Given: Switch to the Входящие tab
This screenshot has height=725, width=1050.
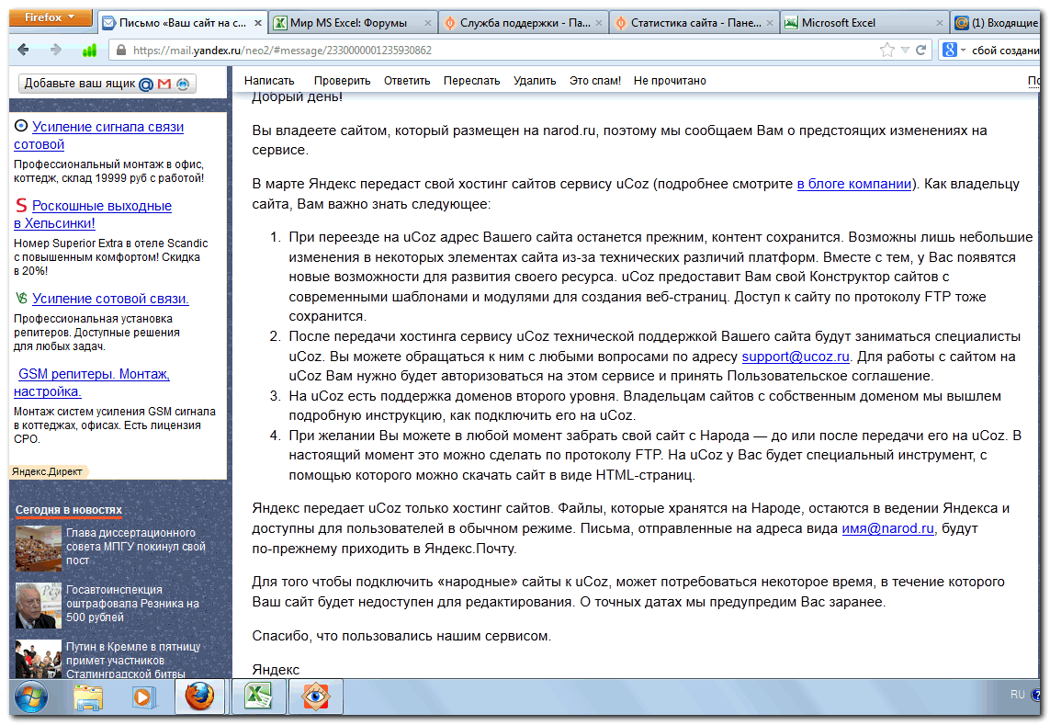Looking at the screenshot, I should (997, 23).
